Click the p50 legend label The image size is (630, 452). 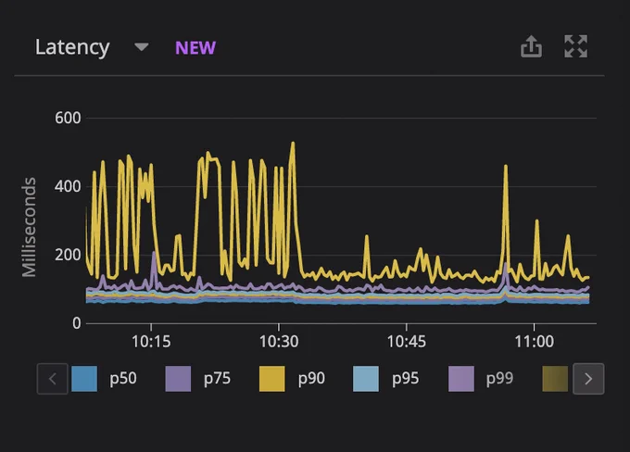coord(123,379)
